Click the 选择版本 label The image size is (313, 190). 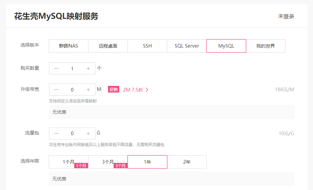30,45
